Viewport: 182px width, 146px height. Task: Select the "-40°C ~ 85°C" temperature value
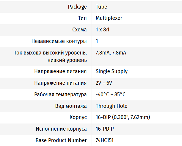111,94
